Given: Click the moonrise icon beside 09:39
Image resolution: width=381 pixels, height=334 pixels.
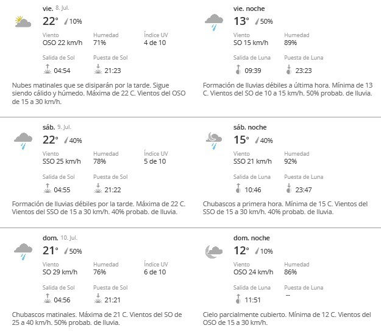Looking at the screenshot, I should pyautogui.click(x=238, y=69).
